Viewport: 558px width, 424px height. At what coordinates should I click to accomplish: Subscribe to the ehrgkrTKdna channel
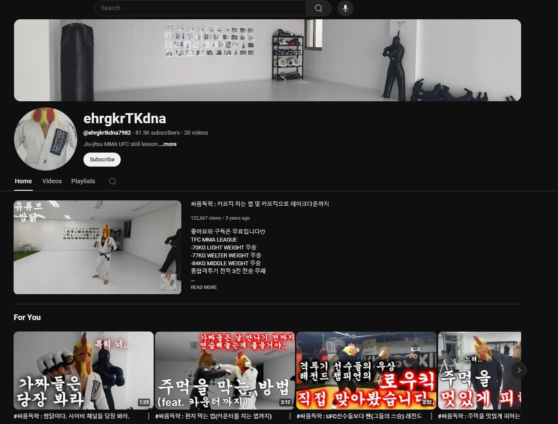point(102,160)
